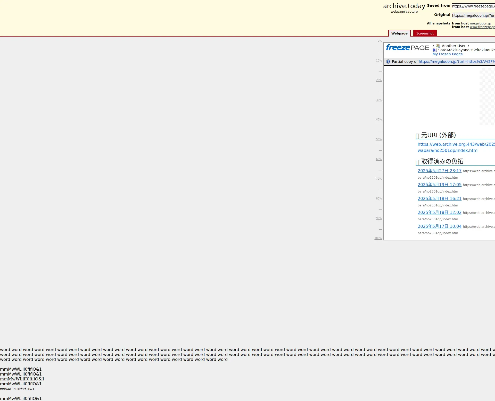Click the placeholder glyph icon before 取得済みの魚拓
Image resolution: width=495 pixels, height=401 pixels.
[417, 162]
